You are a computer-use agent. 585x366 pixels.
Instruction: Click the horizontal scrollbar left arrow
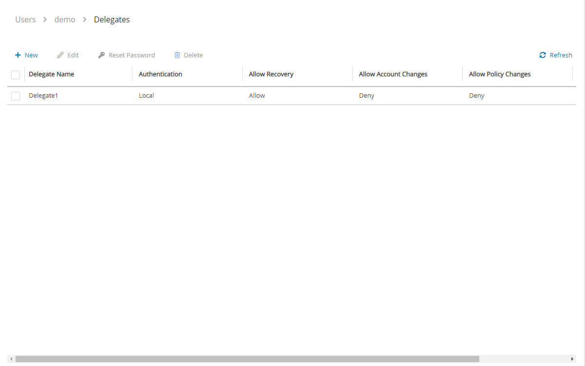point(11,359)
